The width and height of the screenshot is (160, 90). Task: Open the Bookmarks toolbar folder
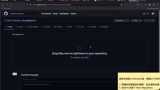coord(6,8)
